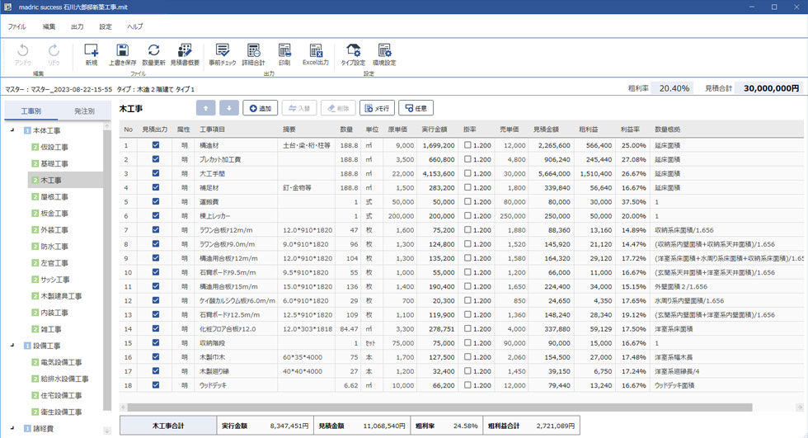The width and height of the screenshot is (808, 438).
Task: Select 内装工事 in the tree
Action: click(54, 313)
